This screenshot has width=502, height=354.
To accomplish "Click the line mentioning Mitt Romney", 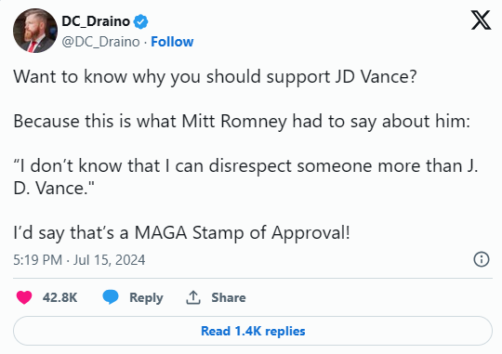I will pos(242,122).
